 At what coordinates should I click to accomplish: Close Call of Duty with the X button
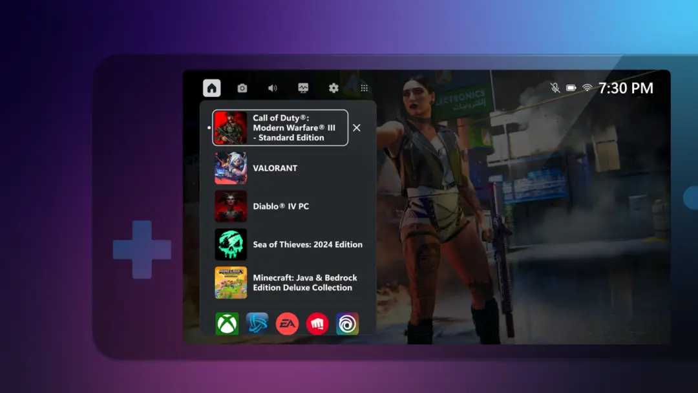357,128
